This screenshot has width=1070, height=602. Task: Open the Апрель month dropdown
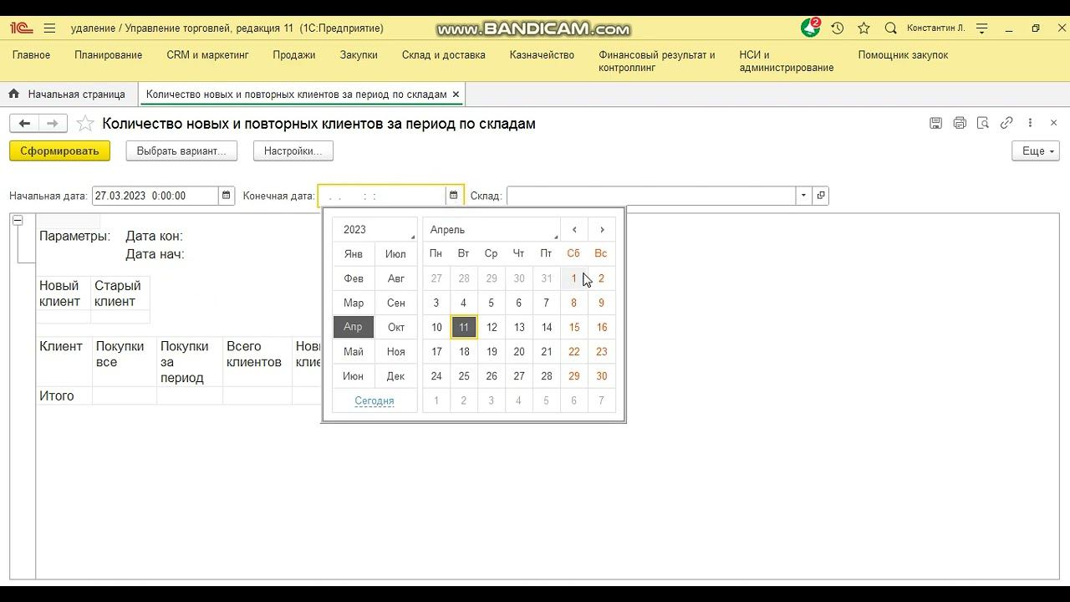[x=491, y=230]
